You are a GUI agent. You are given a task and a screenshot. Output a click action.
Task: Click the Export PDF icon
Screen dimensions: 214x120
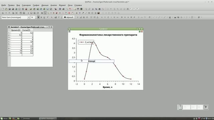point(70,9)
